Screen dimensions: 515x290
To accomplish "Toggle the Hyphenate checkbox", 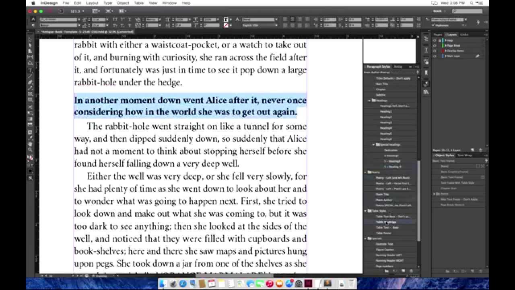I will [x=434, y=25].
